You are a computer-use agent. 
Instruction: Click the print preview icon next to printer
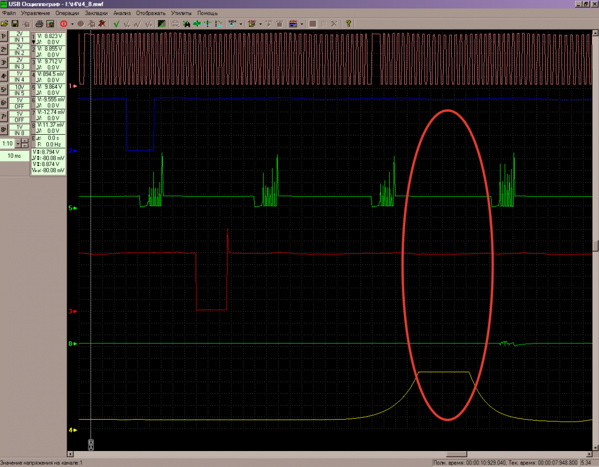click(50, 23)
